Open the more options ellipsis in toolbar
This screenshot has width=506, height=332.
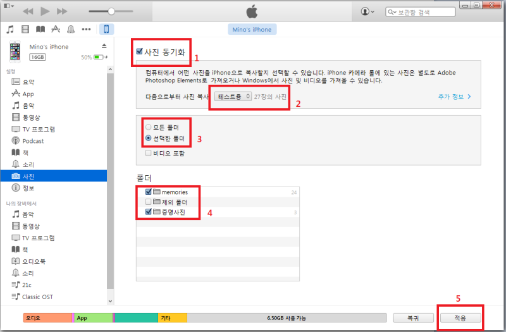(x=86, y=29)
